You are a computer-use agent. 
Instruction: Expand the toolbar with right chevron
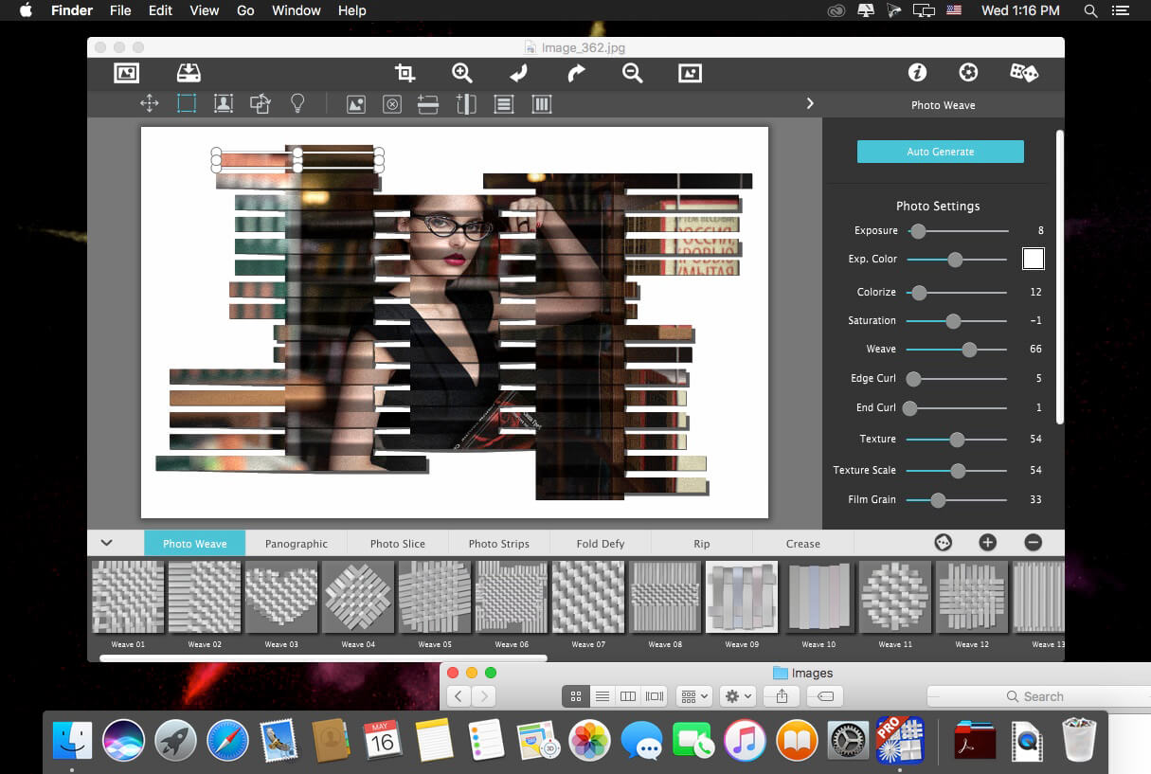pos(810,104)
